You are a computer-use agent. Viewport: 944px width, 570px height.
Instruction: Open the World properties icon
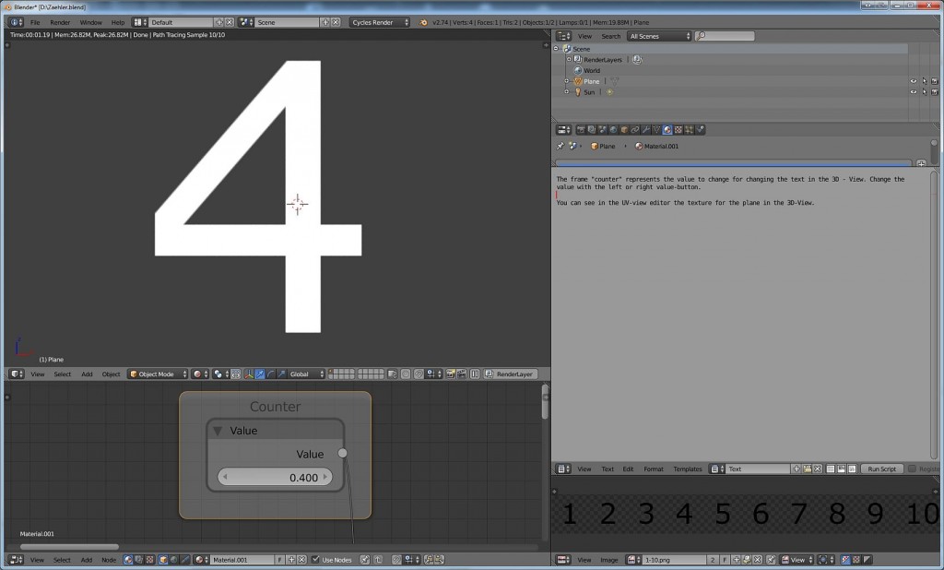point(613,129)
